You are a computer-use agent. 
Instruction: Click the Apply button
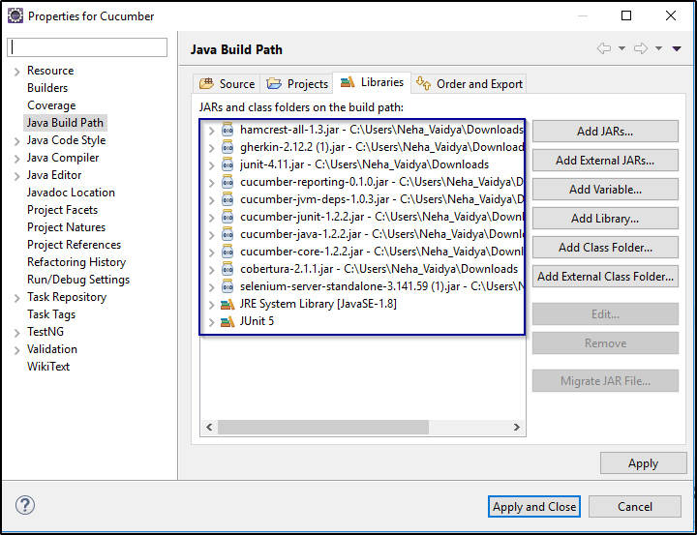point(643,463)
